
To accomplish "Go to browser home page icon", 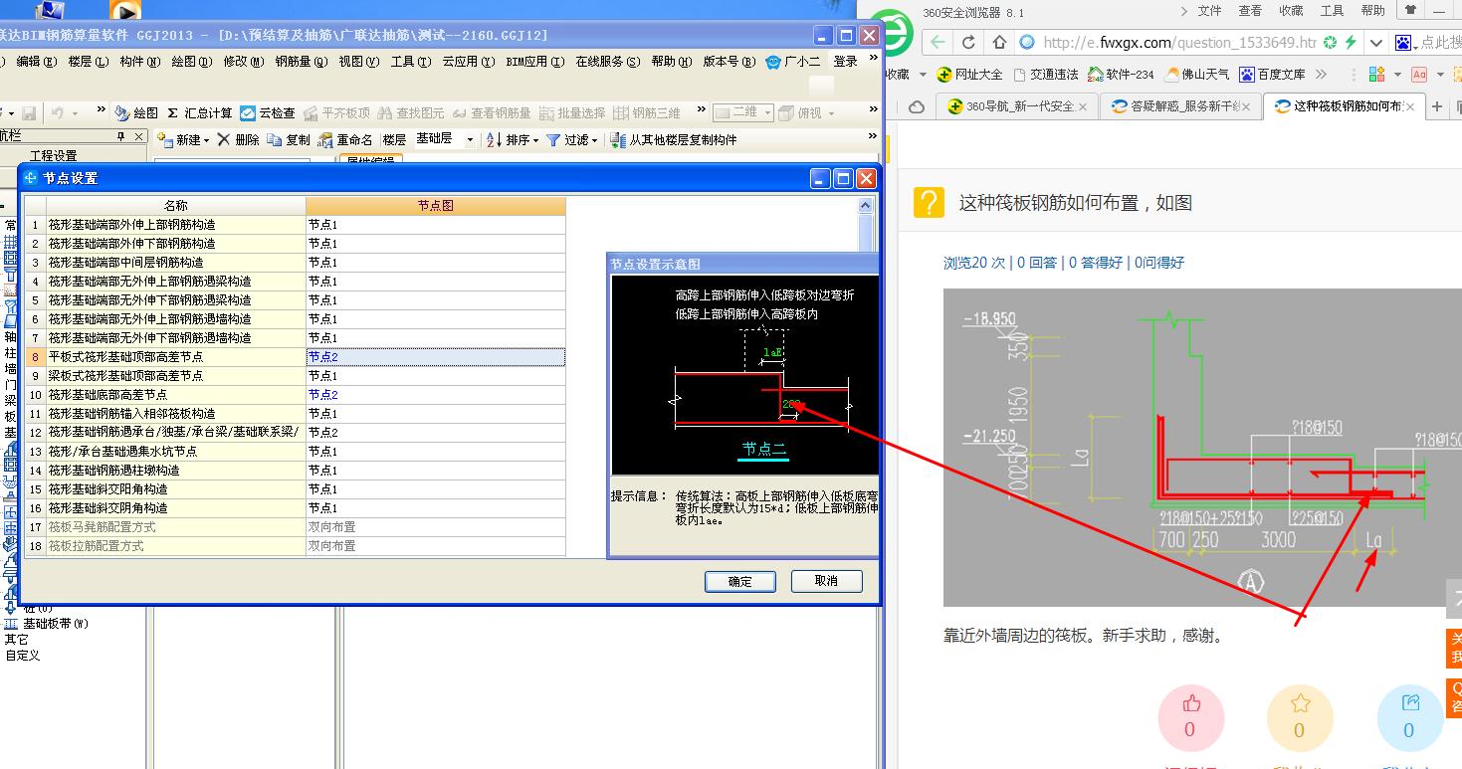I will [999, 43].
